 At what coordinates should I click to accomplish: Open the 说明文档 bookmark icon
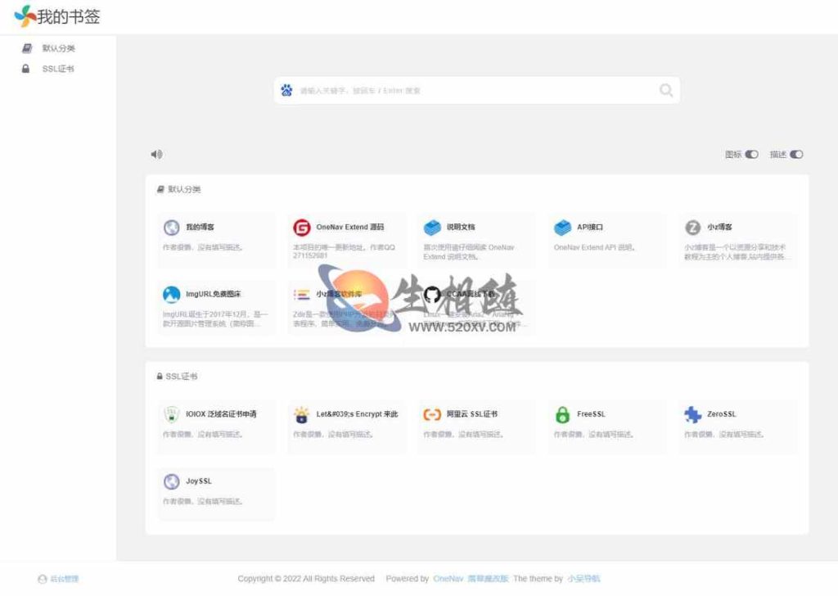(432, 228)
